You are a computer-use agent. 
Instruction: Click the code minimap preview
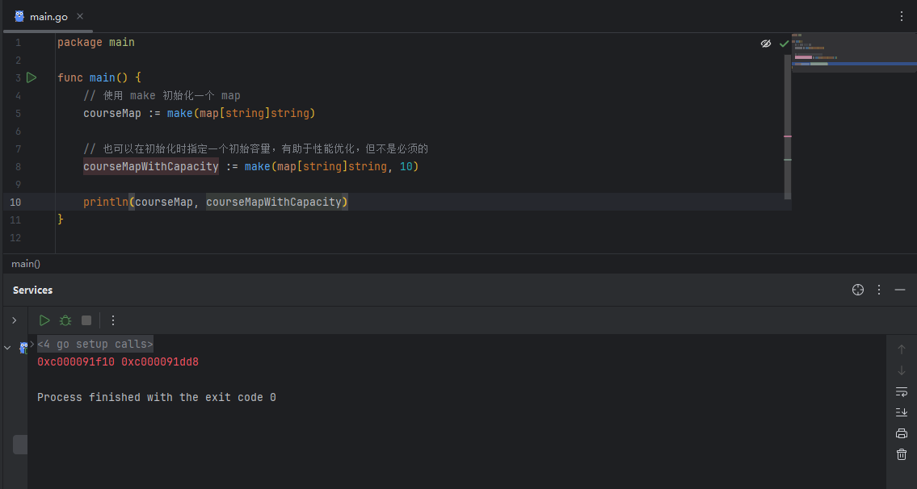pos(852,52)
